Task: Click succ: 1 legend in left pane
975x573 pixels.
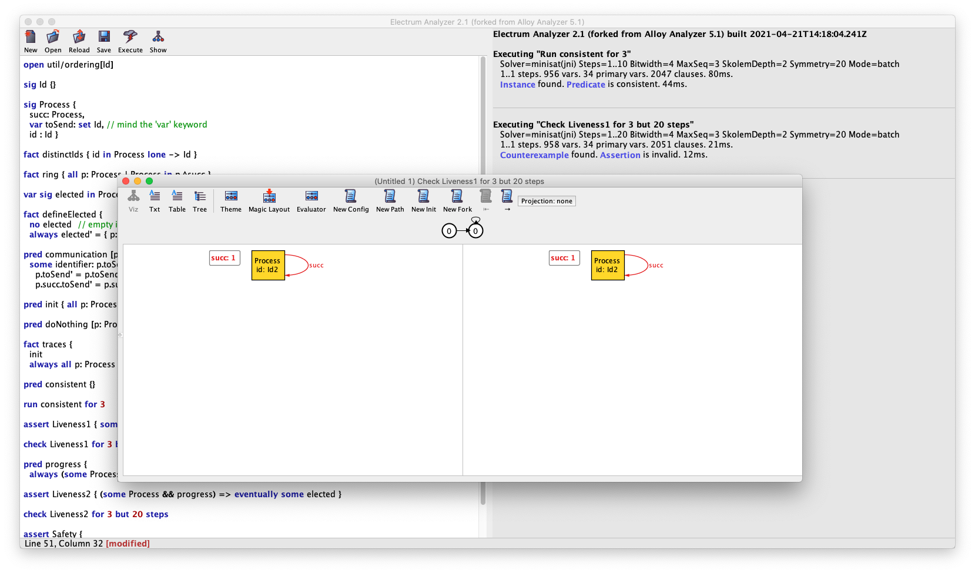Action: pyautogui.click(x=225, y=258)
